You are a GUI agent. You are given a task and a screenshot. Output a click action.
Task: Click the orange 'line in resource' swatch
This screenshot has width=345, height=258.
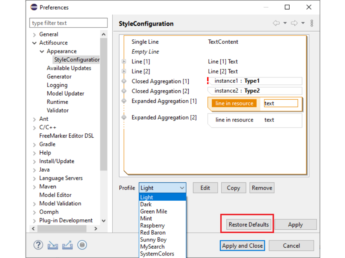click(234, 103)
